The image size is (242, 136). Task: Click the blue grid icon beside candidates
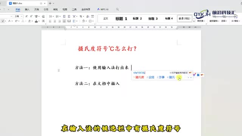point(198,75)
